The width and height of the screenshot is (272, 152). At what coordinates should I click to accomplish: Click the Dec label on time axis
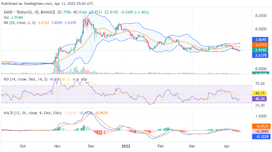coord(91,146)
